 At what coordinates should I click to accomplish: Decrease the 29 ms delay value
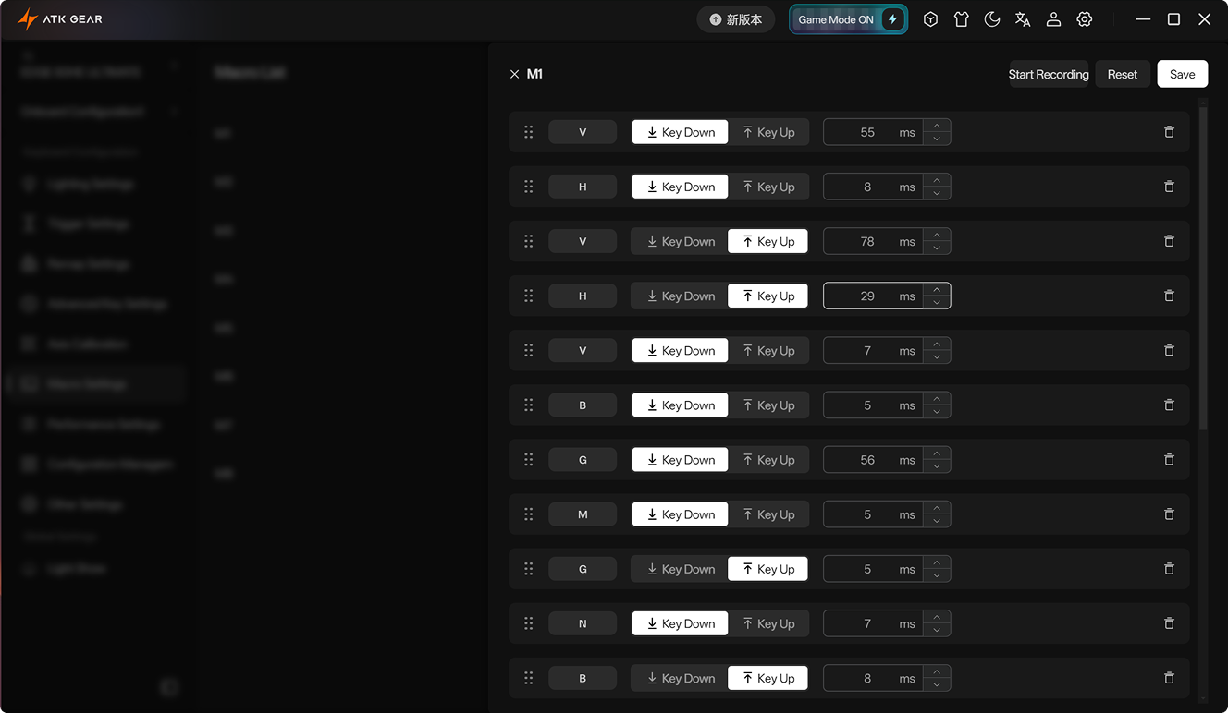point(937,302)
